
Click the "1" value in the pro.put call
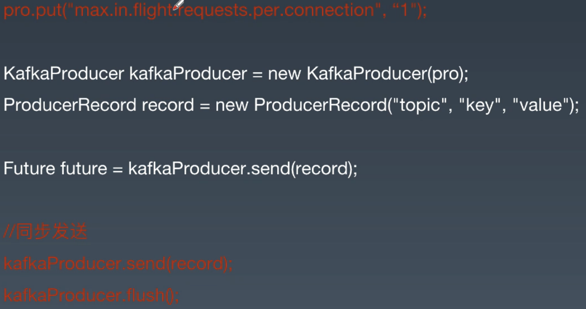click(x=405, y=10)
